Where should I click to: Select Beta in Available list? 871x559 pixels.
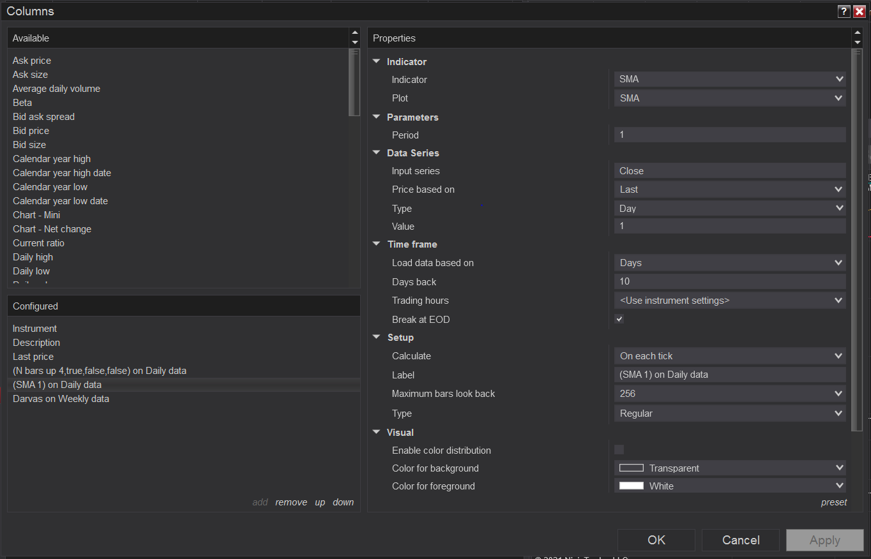[x=22, y=103]
